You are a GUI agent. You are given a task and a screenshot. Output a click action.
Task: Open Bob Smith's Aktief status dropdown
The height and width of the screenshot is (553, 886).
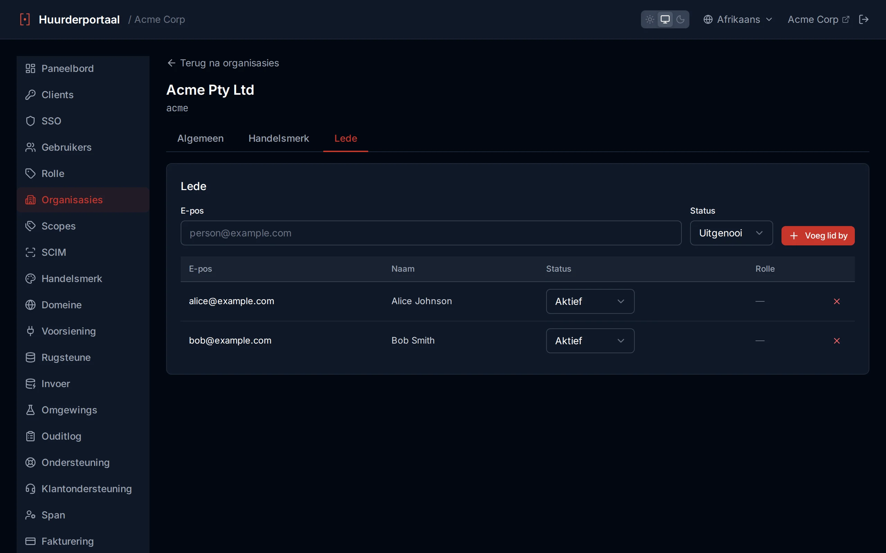[590, 341]
